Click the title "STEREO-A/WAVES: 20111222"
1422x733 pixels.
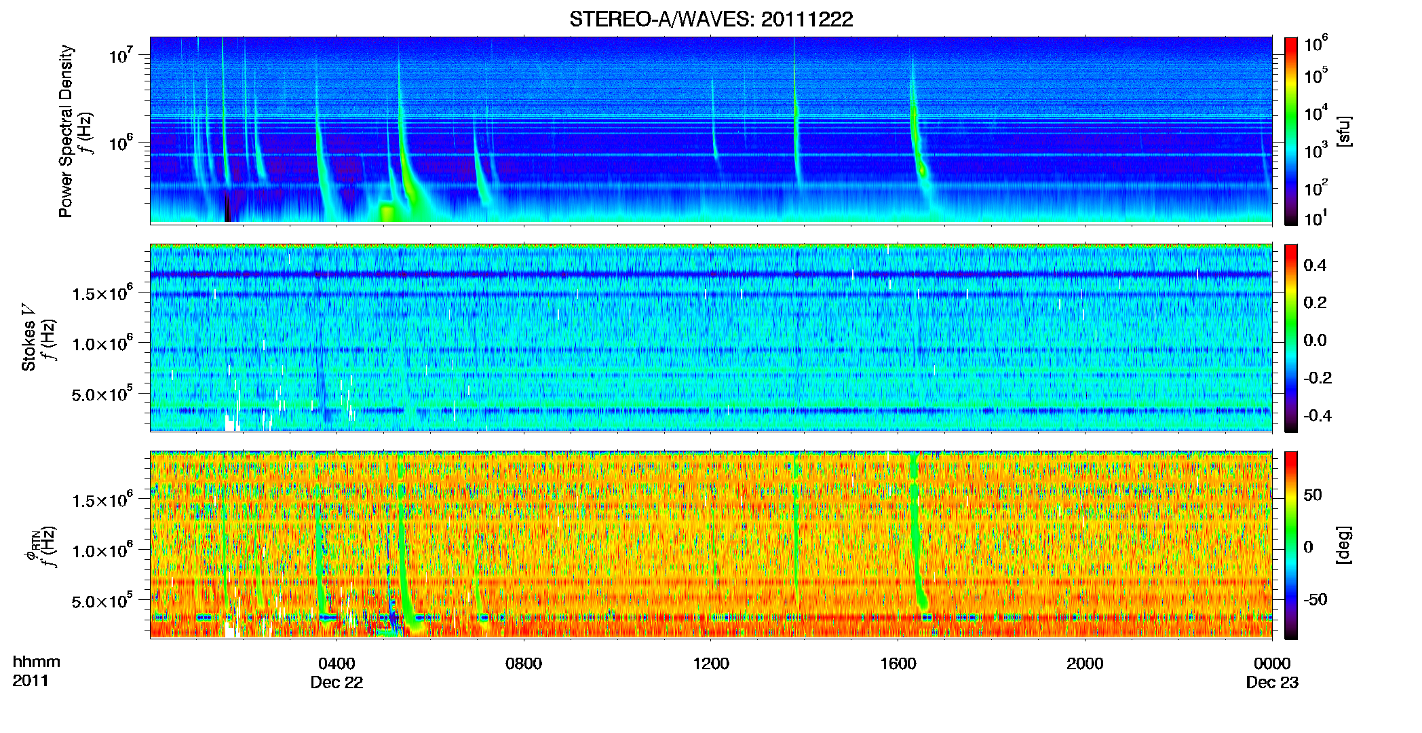(711, 19)
